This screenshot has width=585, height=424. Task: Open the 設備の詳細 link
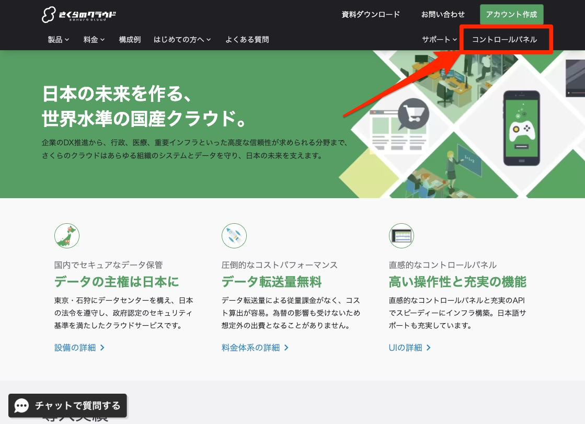pyautogui.click(x=79, y=348)
